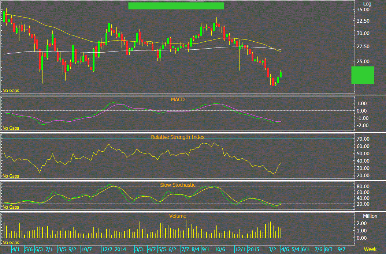This screenshot has height=254, width=386.
Task: Click the 7/1 date label
Action: (x=49, y=250)
